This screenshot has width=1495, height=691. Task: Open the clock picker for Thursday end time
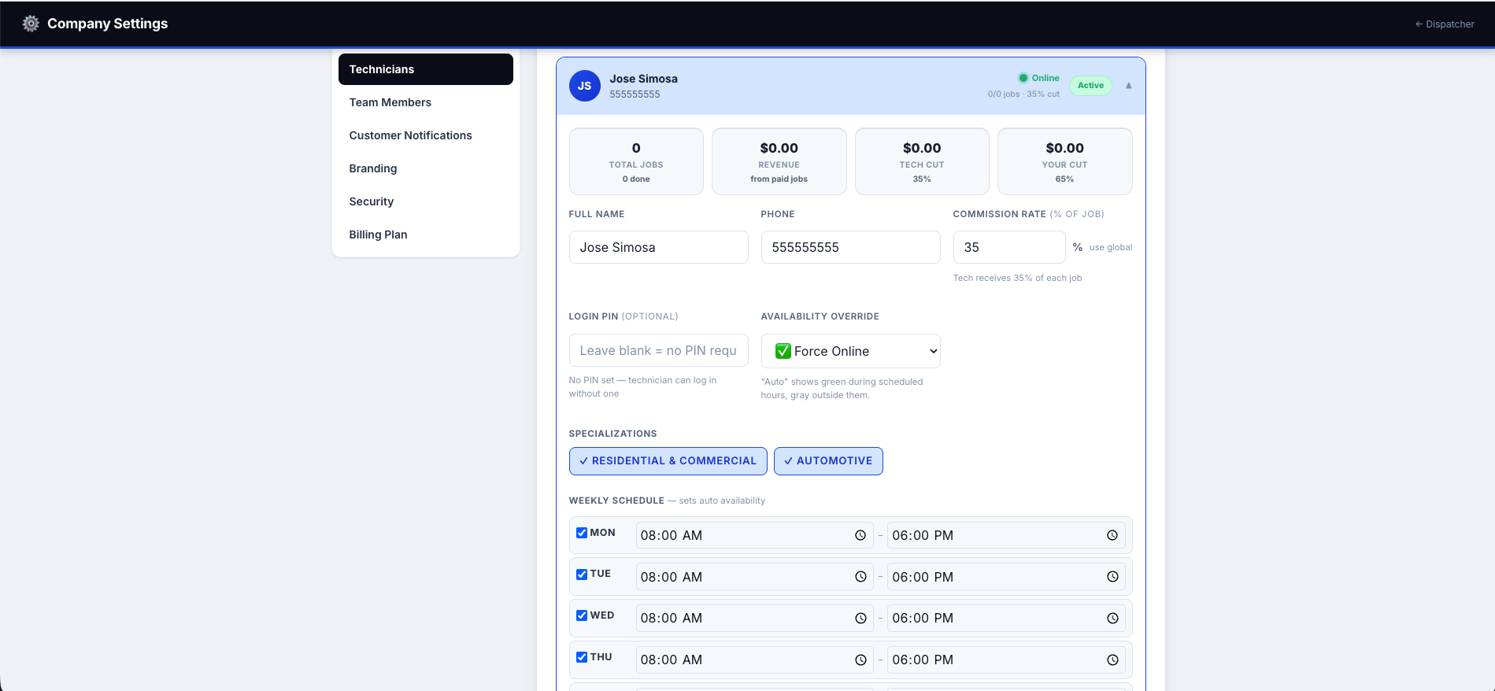pyautogui.click(x=1112, y=660)
